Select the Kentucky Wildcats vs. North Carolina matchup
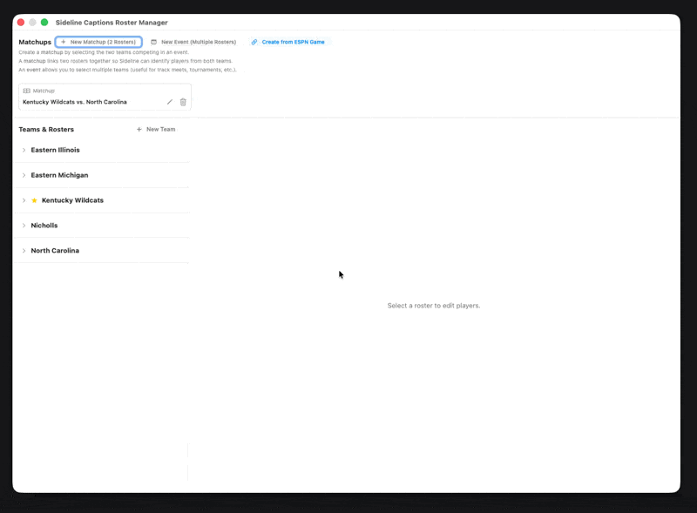 (75, 102)
